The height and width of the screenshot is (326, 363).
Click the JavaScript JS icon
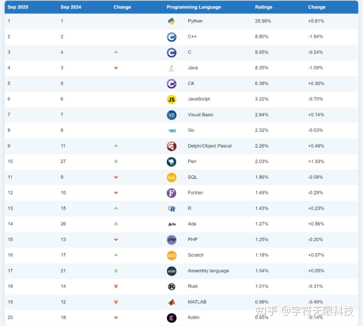(171, 99)
